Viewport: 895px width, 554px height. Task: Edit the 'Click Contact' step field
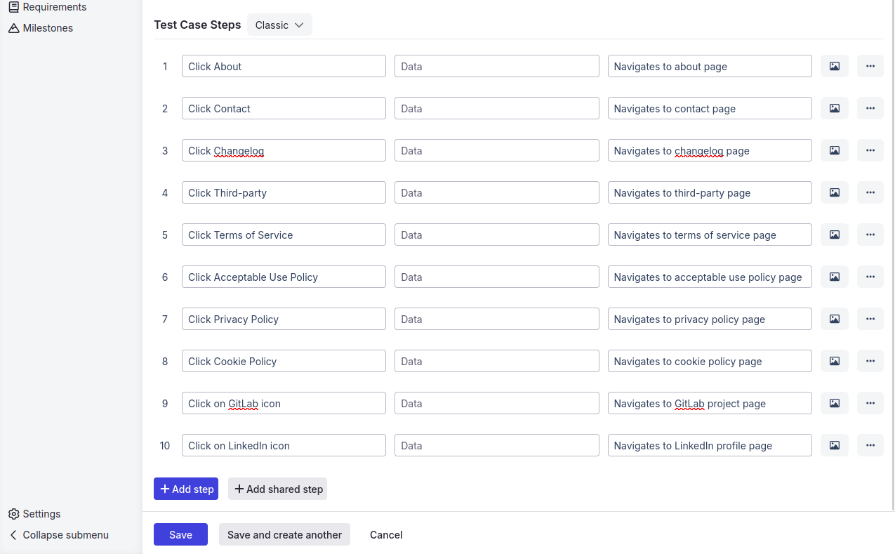pos(284,108)
